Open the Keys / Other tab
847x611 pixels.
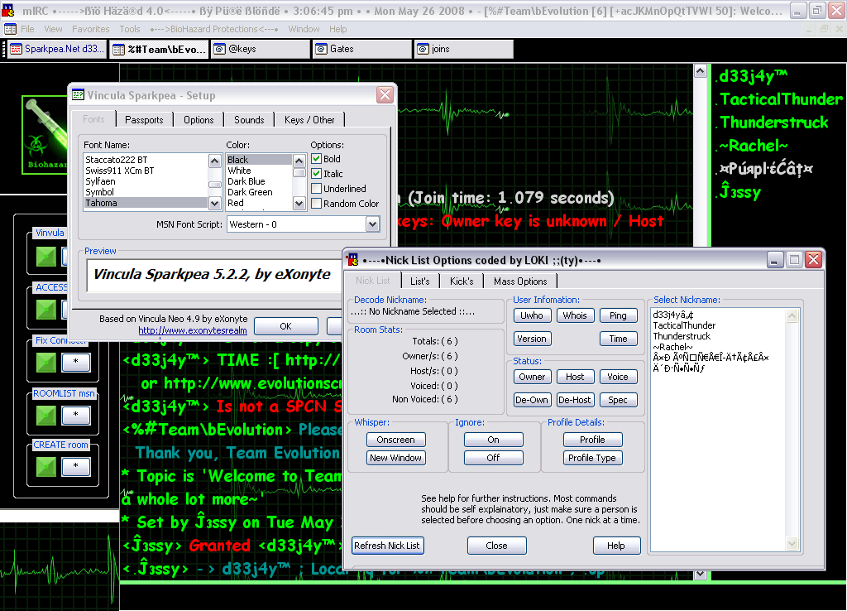(x=309, y=120)
